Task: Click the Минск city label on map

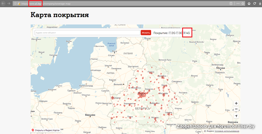Action: click(x=141, y=93)
